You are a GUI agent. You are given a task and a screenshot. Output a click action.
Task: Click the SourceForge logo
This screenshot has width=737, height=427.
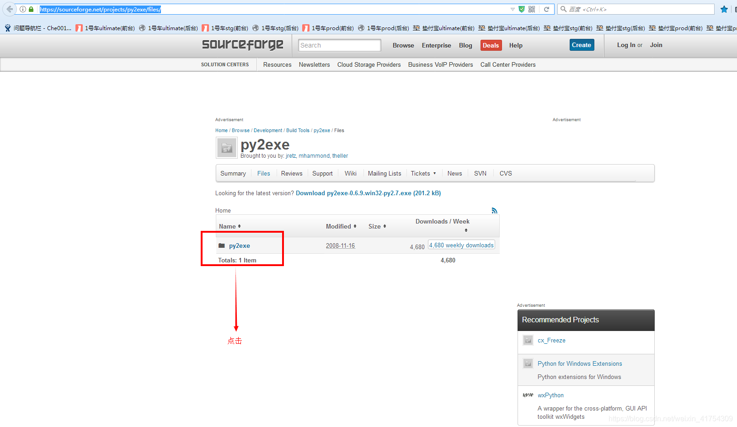click(x=242, y=44)
